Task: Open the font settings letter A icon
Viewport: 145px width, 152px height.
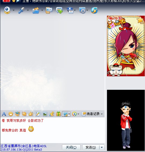Action: point(4,114)
